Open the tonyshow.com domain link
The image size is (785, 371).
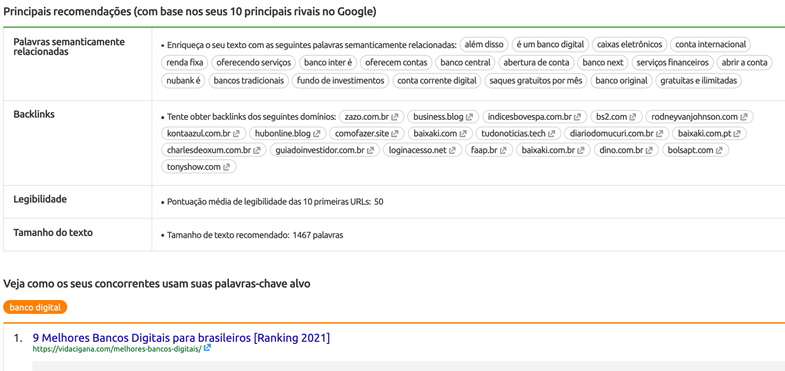tap(194, 167)
